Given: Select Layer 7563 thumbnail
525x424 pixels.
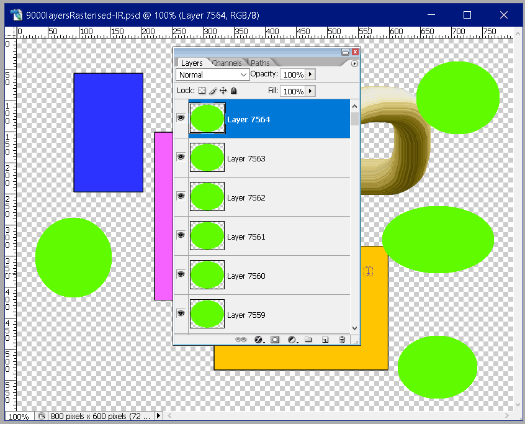Looking at the screenshot, I should tap(207, 158).
